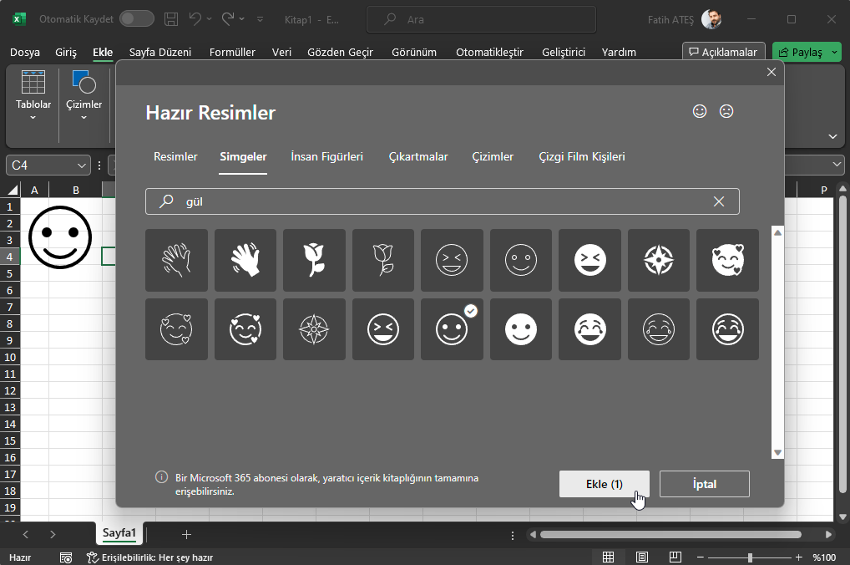Select the filled rose flower icon
Viewport: 850px width, 565px height.
coord(314,260)
